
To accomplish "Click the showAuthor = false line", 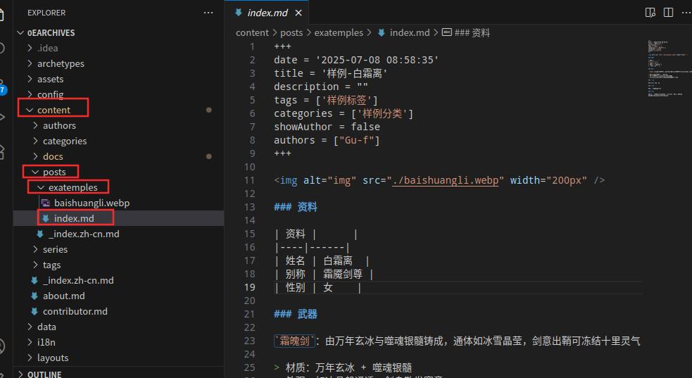I will coord(327,127).
